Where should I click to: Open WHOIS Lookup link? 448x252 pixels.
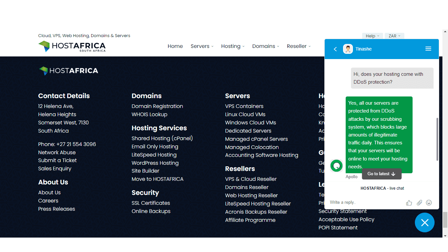pyautogui.click(x=149, y=115)
